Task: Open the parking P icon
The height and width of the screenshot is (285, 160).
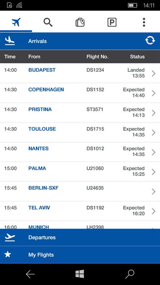Action: coord(112,22)
